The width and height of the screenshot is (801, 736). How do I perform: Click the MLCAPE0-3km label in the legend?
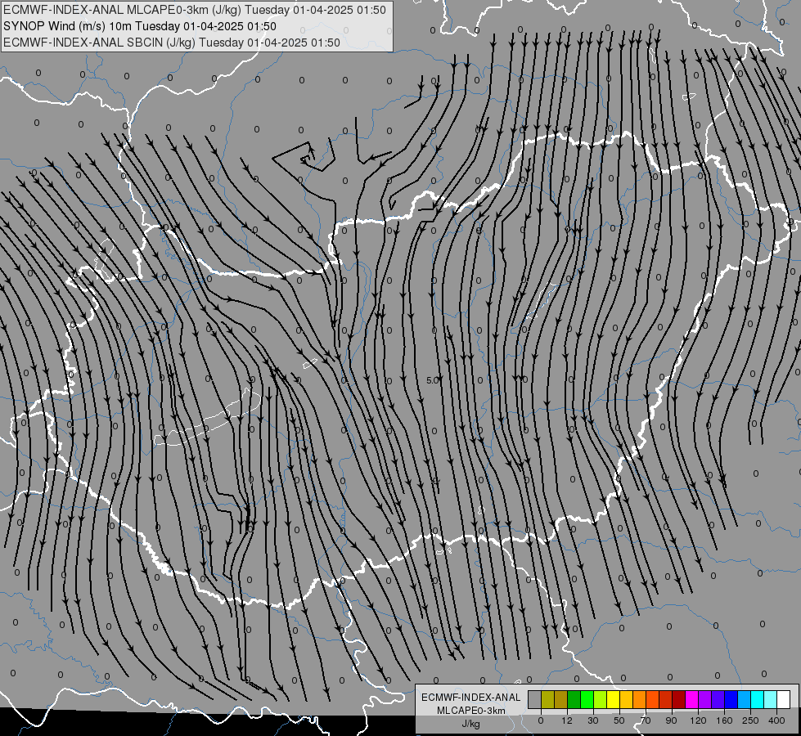pyautogui.click(x=471, y=711)
